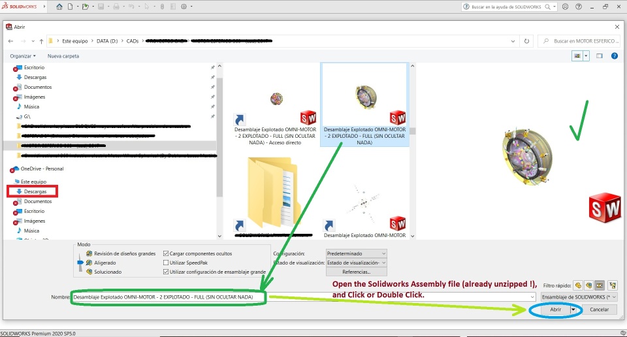Select Documentos in Quick access
Screen dimensions: 627x337
[38, 87]
